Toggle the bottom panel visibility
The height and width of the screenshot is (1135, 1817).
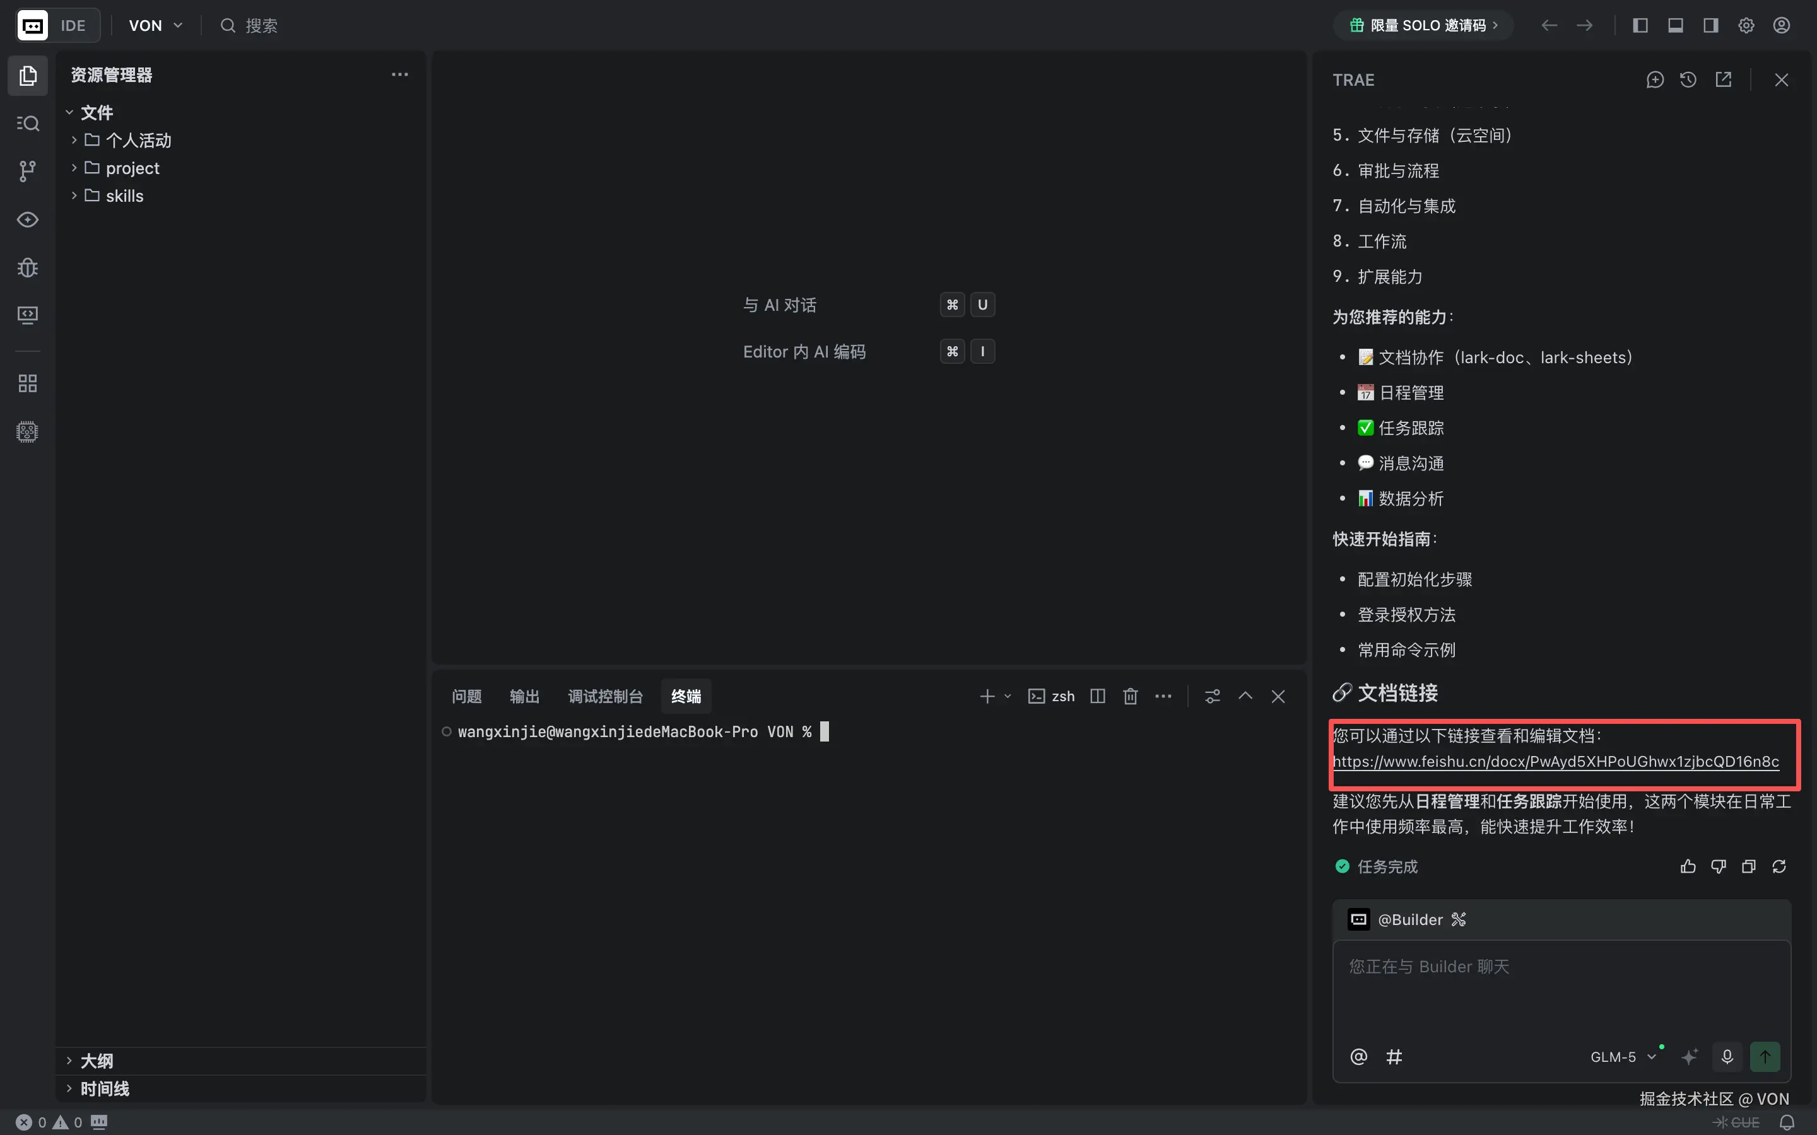[1676, 25]
